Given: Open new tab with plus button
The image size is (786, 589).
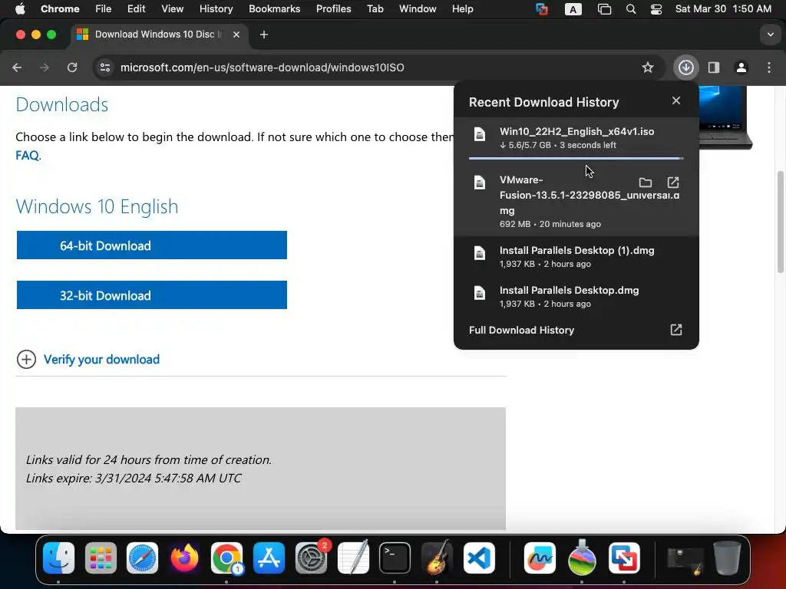Looking at the screenshot, I should [x=264, y=35].
